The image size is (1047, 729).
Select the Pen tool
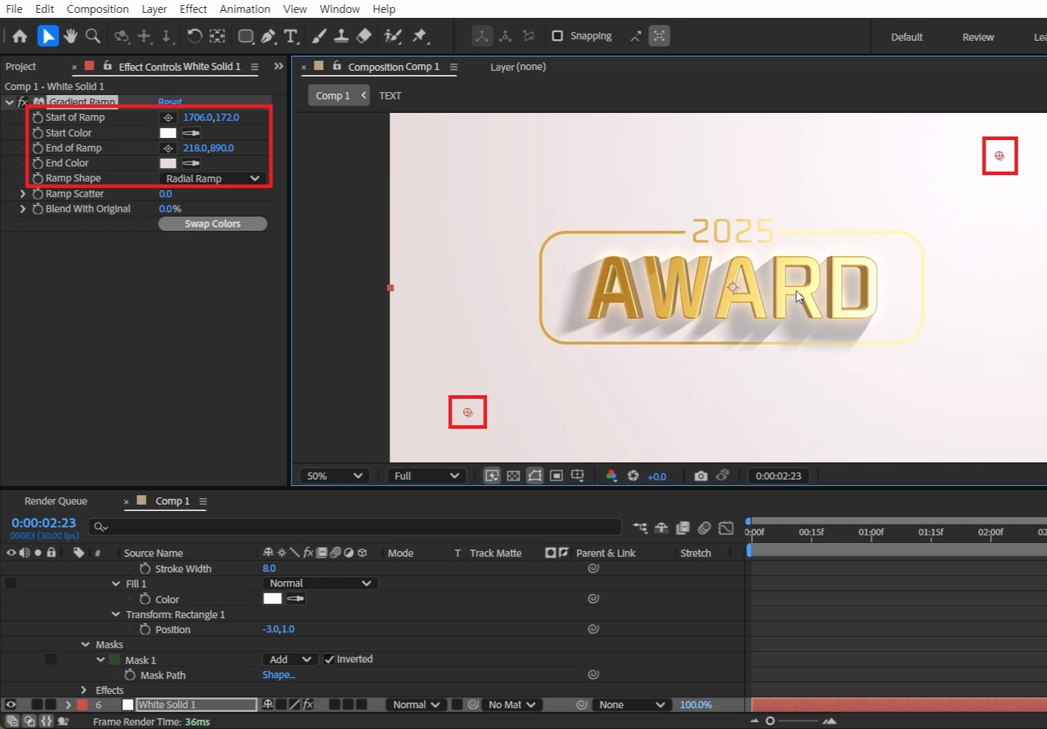268,36
